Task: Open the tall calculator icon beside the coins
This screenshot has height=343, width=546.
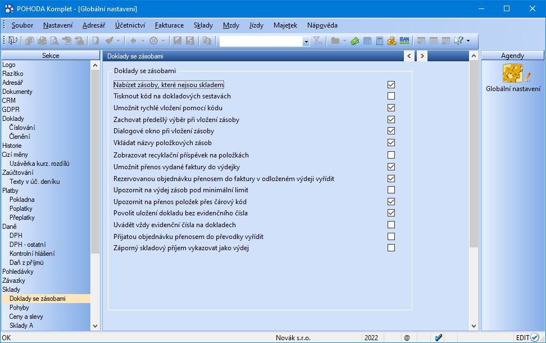Action: pyautogui.click(x=380, y=41)
